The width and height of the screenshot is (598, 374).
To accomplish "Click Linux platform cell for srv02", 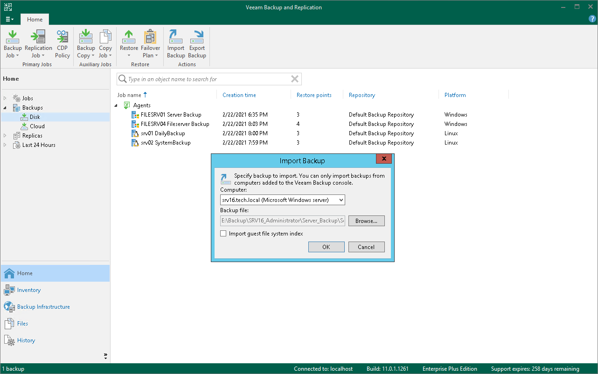I will coord(451,143).
